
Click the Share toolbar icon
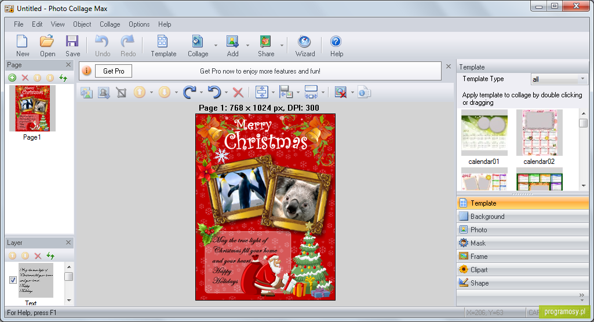click(265, 42)
